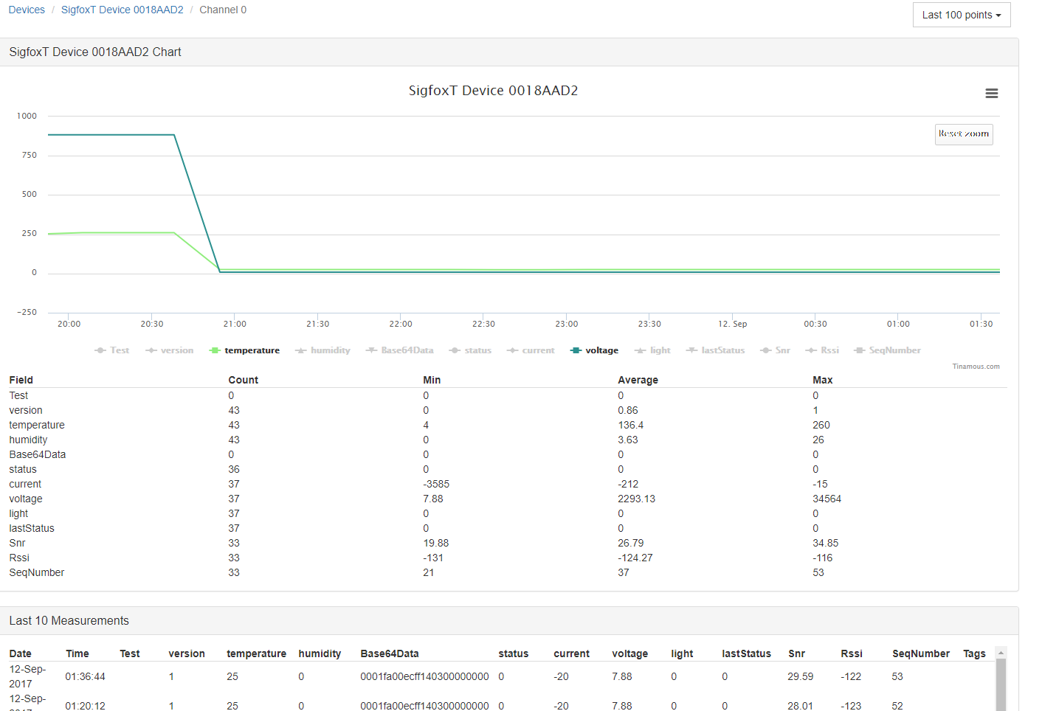The height and width of the screenshot is (711, 1042).
Task: Go to Devices breadcrumb
Action: click(27, 10)
